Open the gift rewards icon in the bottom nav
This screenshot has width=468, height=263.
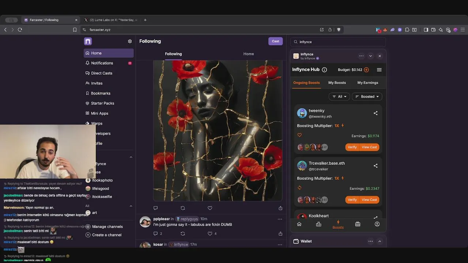point(358,224)
